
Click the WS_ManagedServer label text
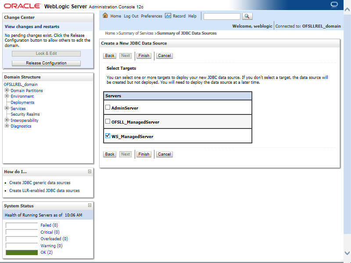(x=133, y=137)
